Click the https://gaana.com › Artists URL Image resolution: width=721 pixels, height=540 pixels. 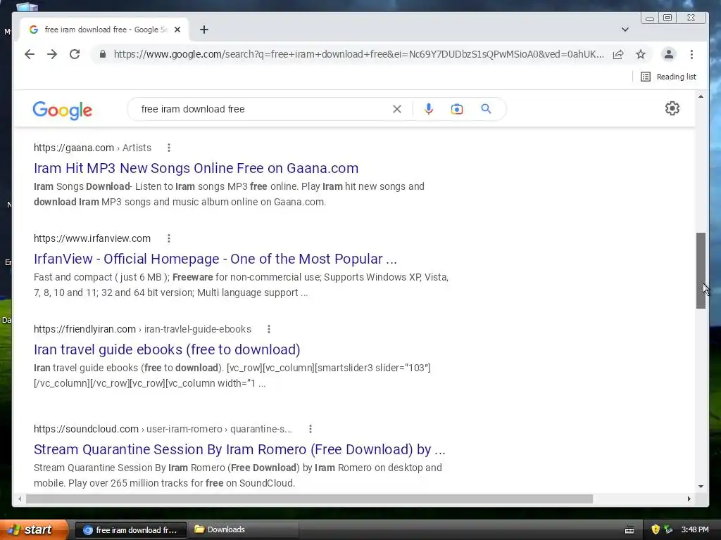(x=92, y=148)
